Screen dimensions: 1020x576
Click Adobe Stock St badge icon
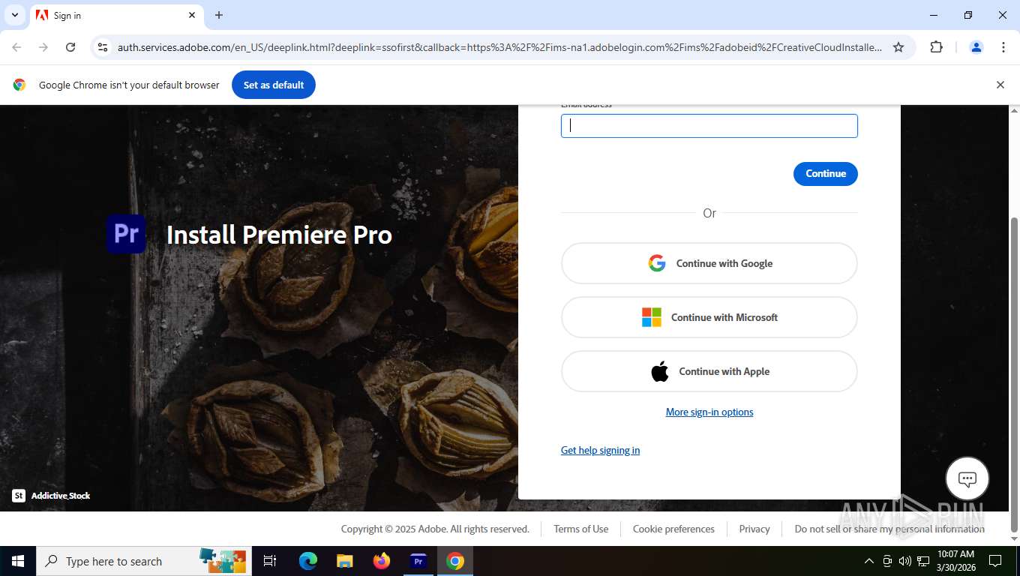19,496
